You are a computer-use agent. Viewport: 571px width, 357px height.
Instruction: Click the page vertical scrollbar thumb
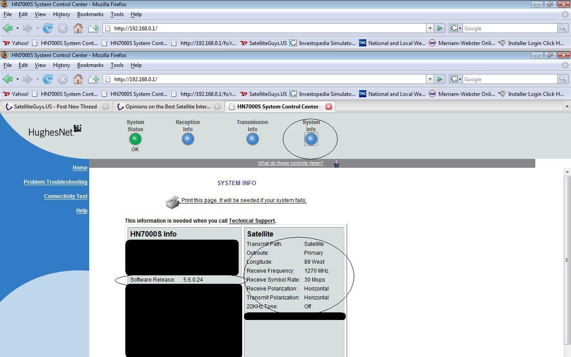[x=567, y=260]
